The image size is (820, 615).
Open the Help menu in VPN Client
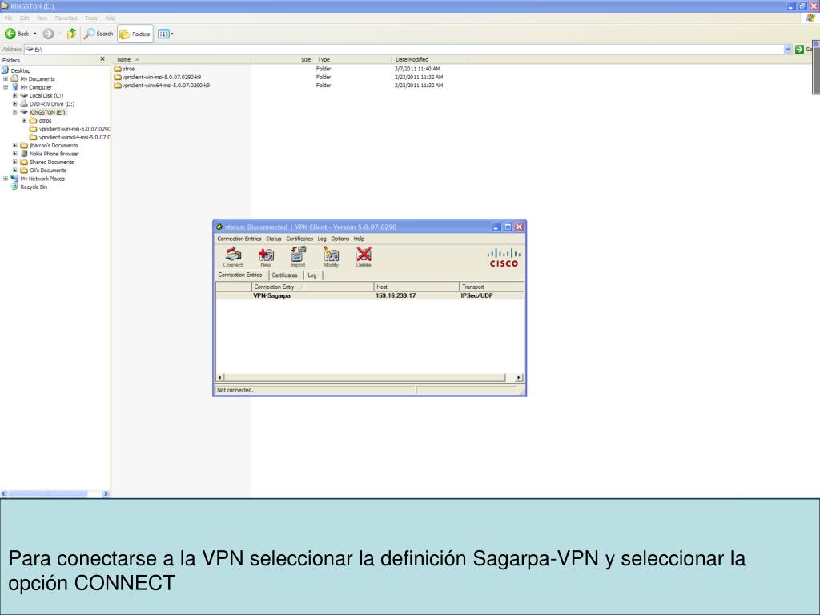[x=359, y=239]
